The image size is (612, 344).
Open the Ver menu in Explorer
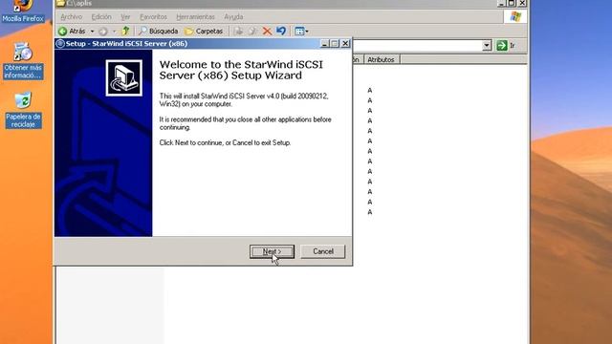125,17
